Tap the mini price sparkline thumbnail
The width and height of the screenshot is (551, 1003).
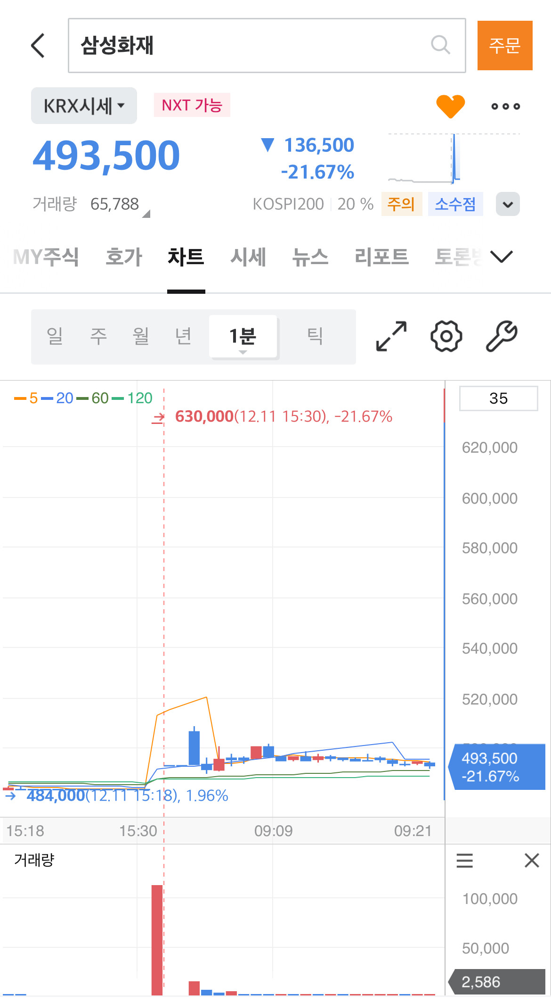coord(454,159)
